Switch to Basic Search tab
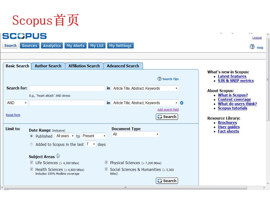270x202 pixels. pos(17,66)
